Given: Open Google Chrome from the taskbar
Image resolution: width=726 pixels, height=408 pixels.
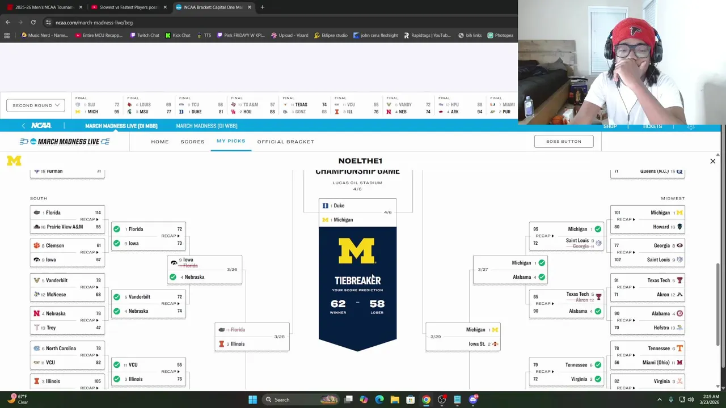Looking at the screenshot, I should [426, 400].
